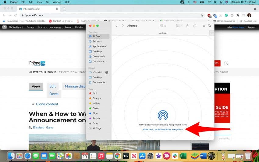Open the File menu in the menu bar

23,2
